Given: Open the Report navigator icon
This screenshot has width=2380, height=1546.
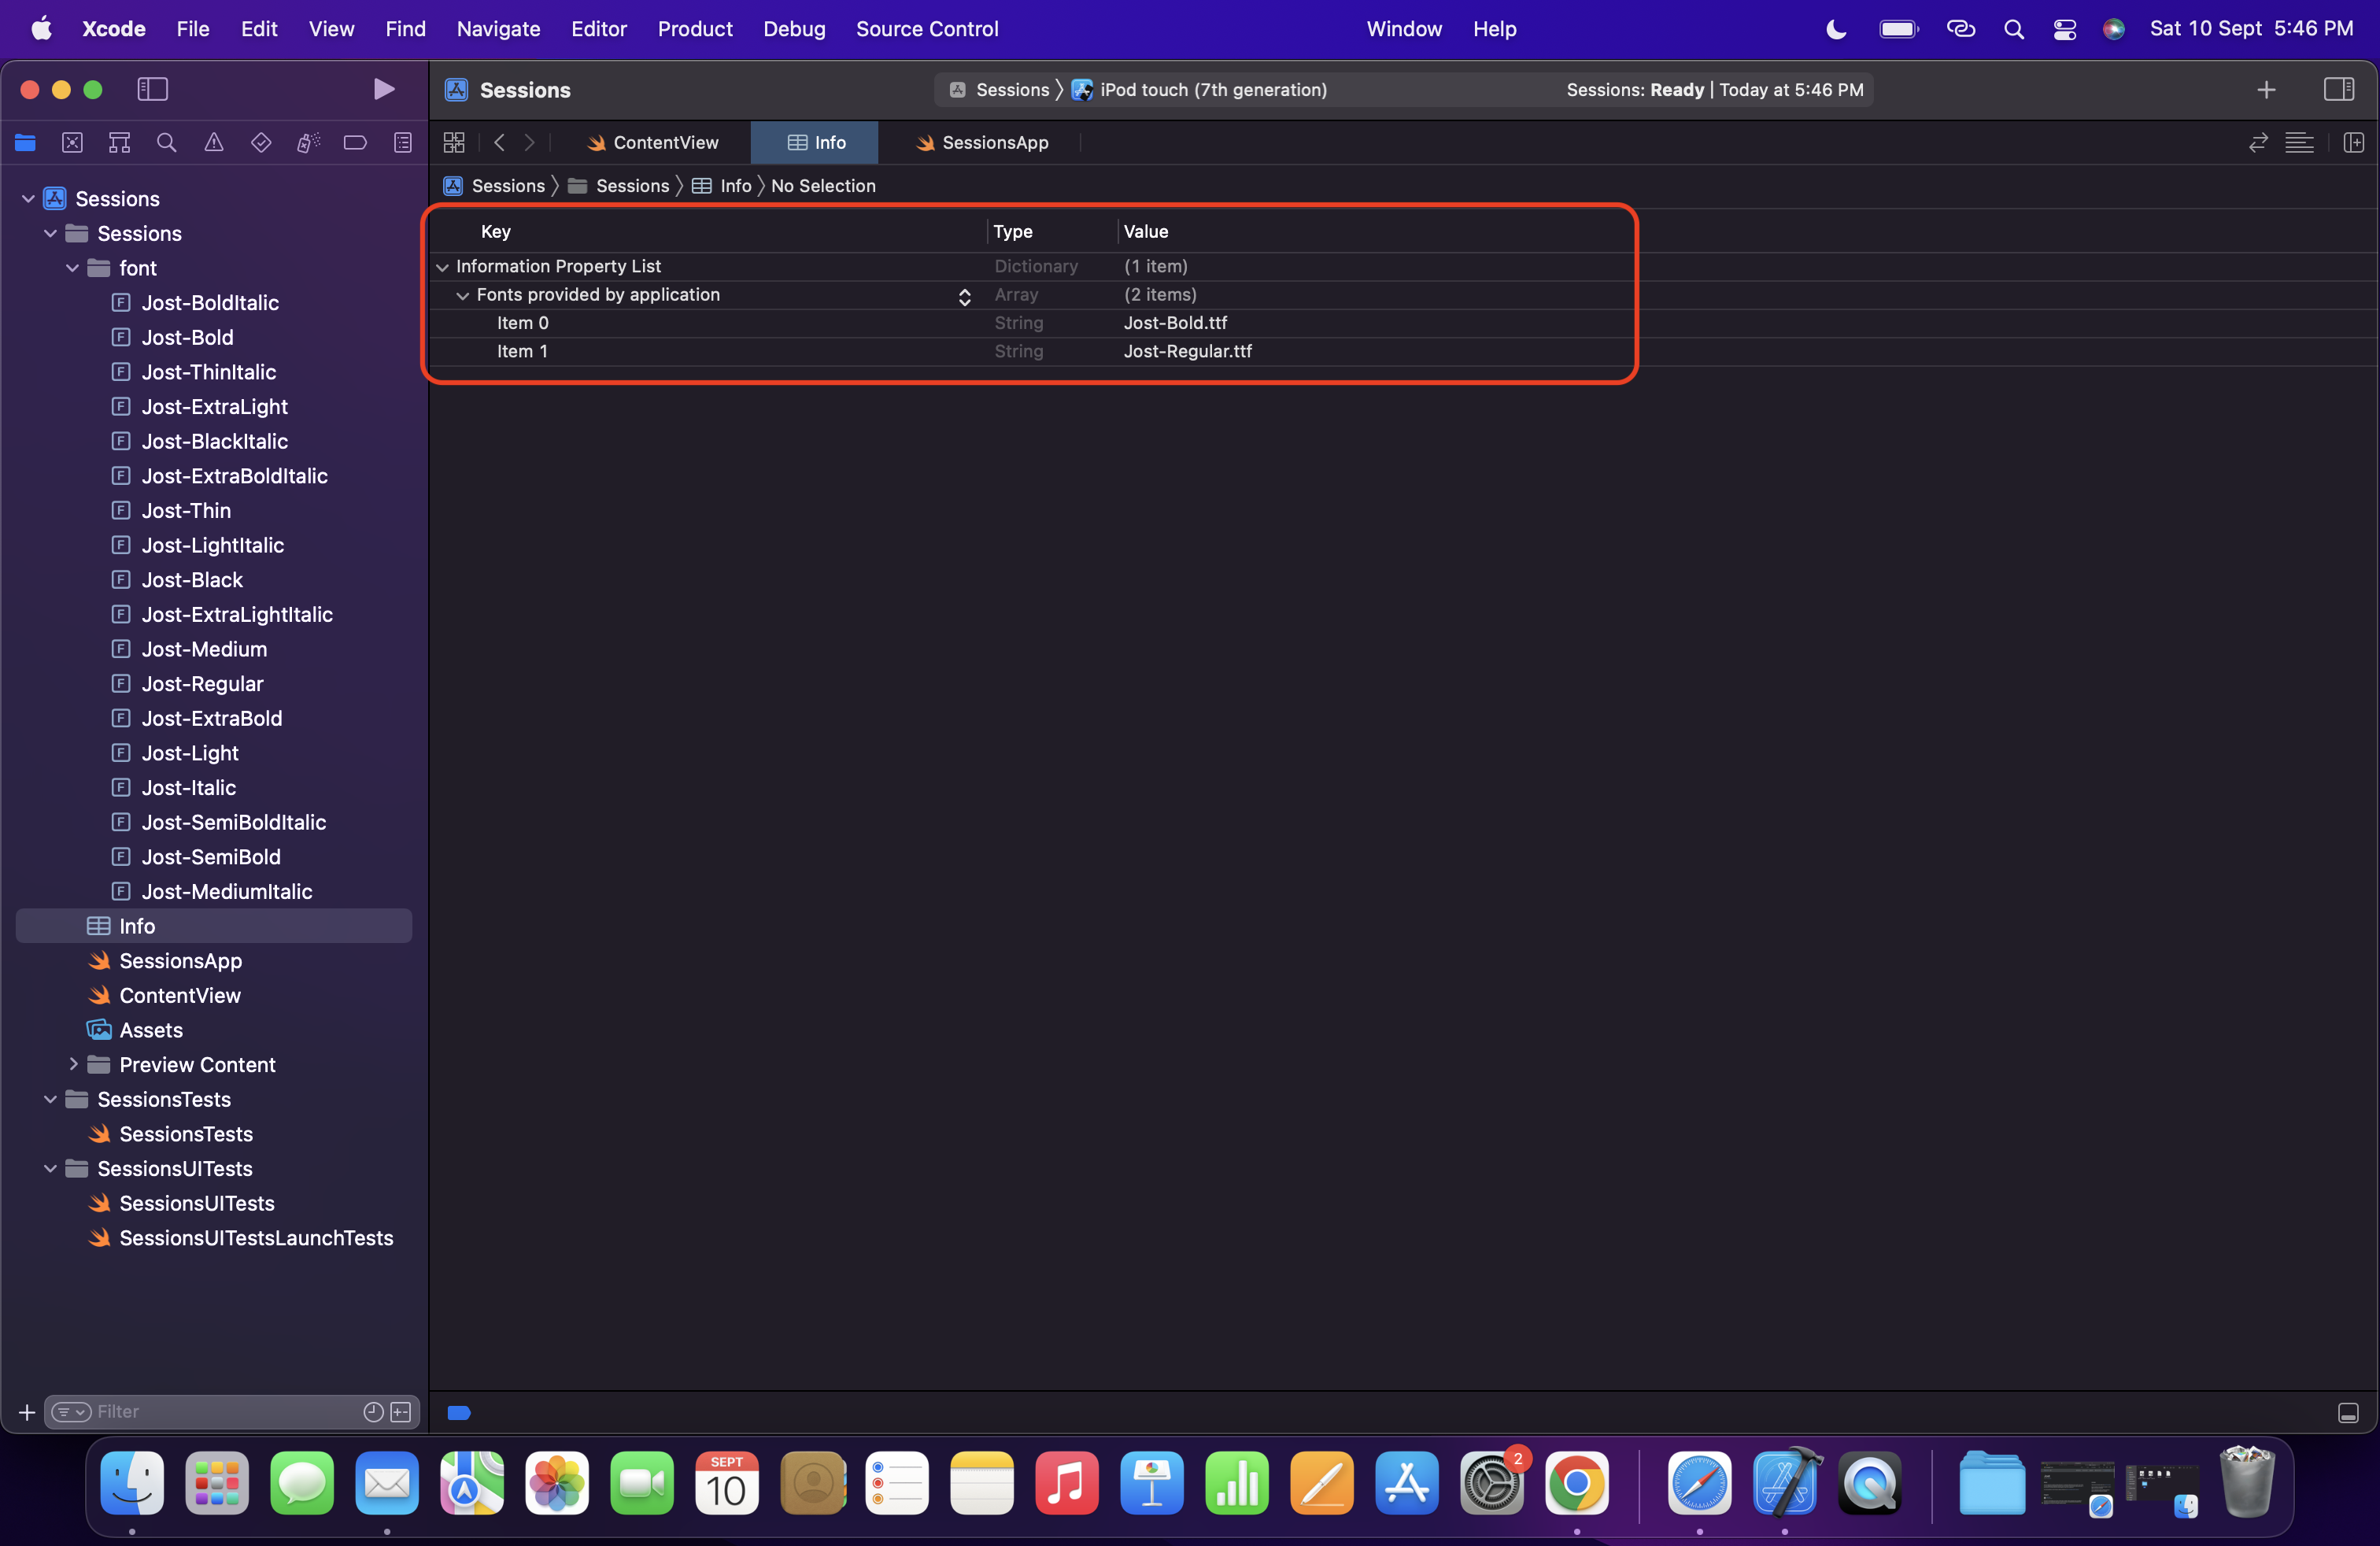Looking at the screenshot, I should 402,143.
